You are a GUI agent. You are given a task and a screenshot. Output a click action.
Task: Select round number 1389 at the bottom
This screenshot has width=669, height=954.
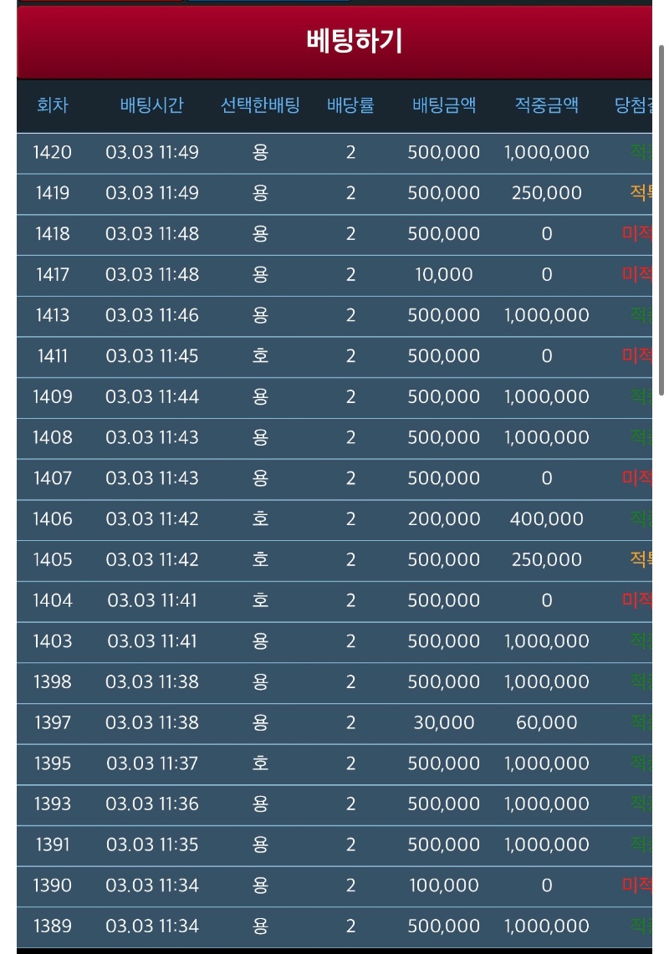click(x=53, y=926)
